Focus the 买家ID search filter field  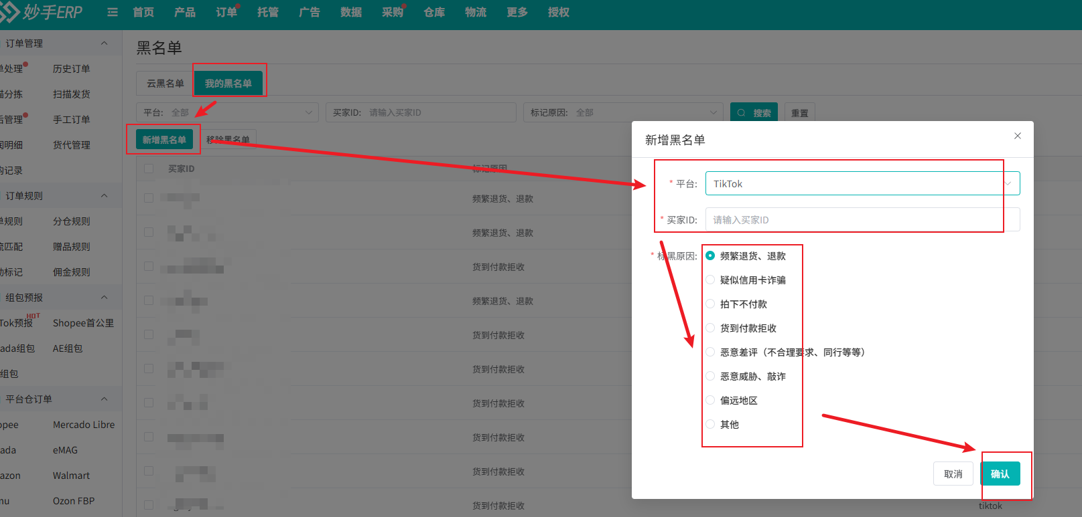click(421, 112)
